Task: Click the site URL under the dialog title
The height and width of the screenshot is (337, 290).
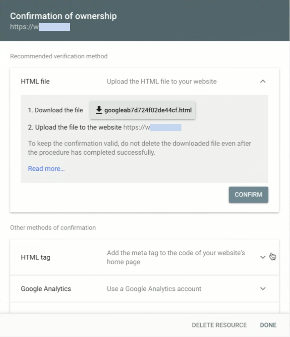Action: pos(40,27)
